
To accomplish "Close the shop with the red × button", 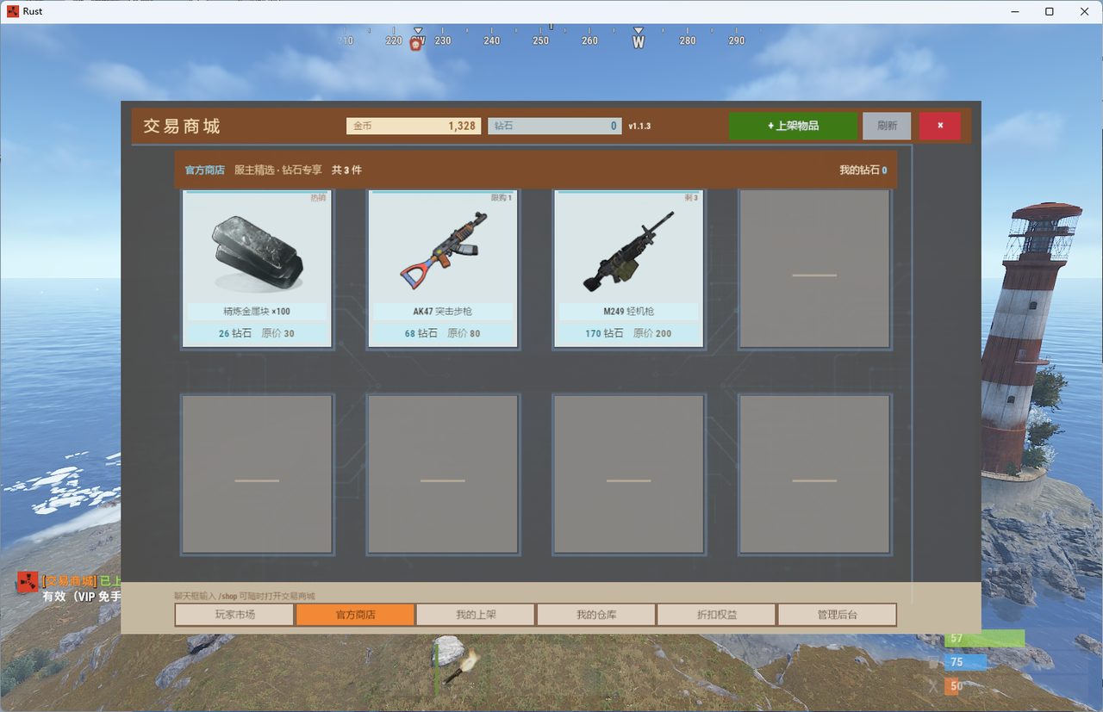I will (x=939, y=126).
